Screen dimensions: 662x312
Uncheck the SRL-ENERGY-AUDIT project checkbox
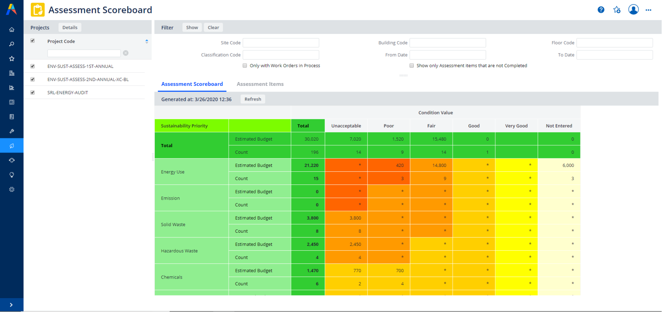pos(33,92)
